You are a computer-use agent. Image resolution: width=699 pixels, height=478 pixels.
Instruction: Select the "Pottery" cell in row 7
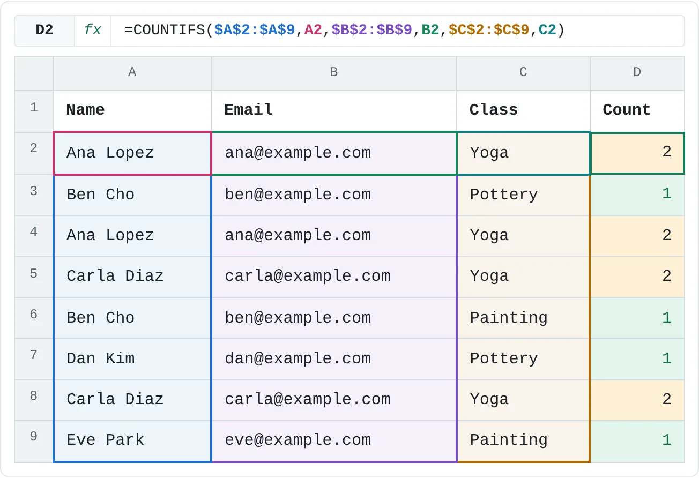(523, 358)
